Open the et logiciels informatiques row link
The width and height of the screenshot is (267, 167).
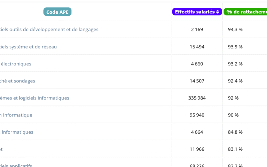[35, 98]
